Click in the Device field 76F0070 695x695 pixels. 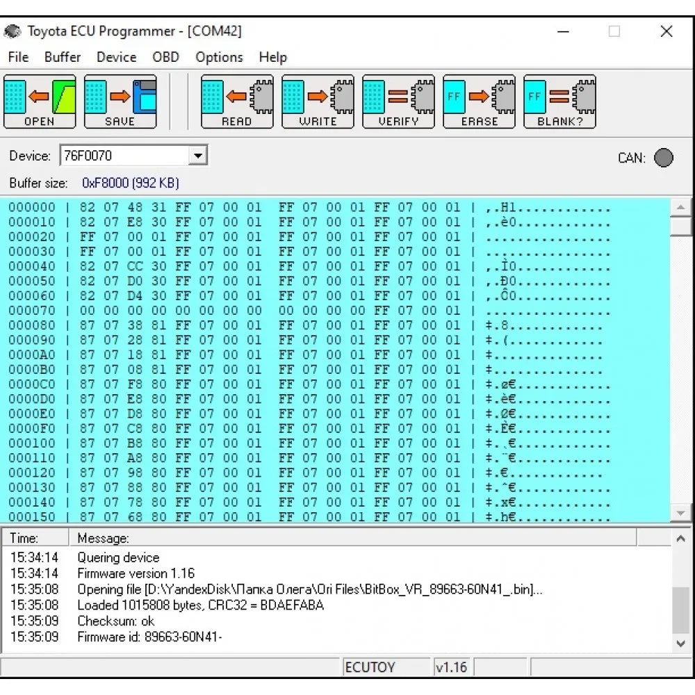click(x=122, y=156)
